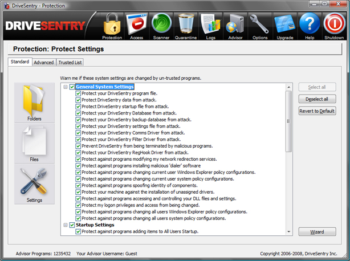350x261 pixels.
Task: Open the Quarantine bin icon
Action: pyautogui.click(x=186, y=26)
